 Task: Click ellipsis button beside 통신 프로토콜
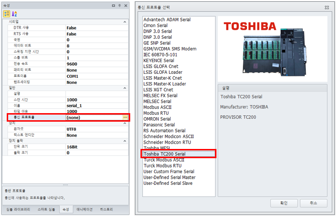click(x=125, y=117)
